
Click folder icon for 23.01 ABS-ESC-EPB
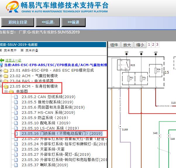tap(6, 71)
